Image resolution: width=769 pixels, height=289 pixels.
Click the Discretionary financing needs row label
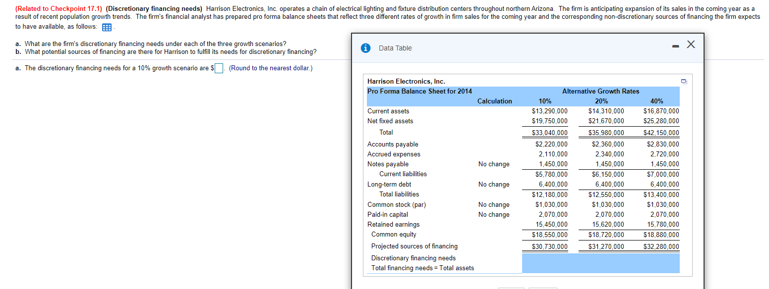[414, 258]
